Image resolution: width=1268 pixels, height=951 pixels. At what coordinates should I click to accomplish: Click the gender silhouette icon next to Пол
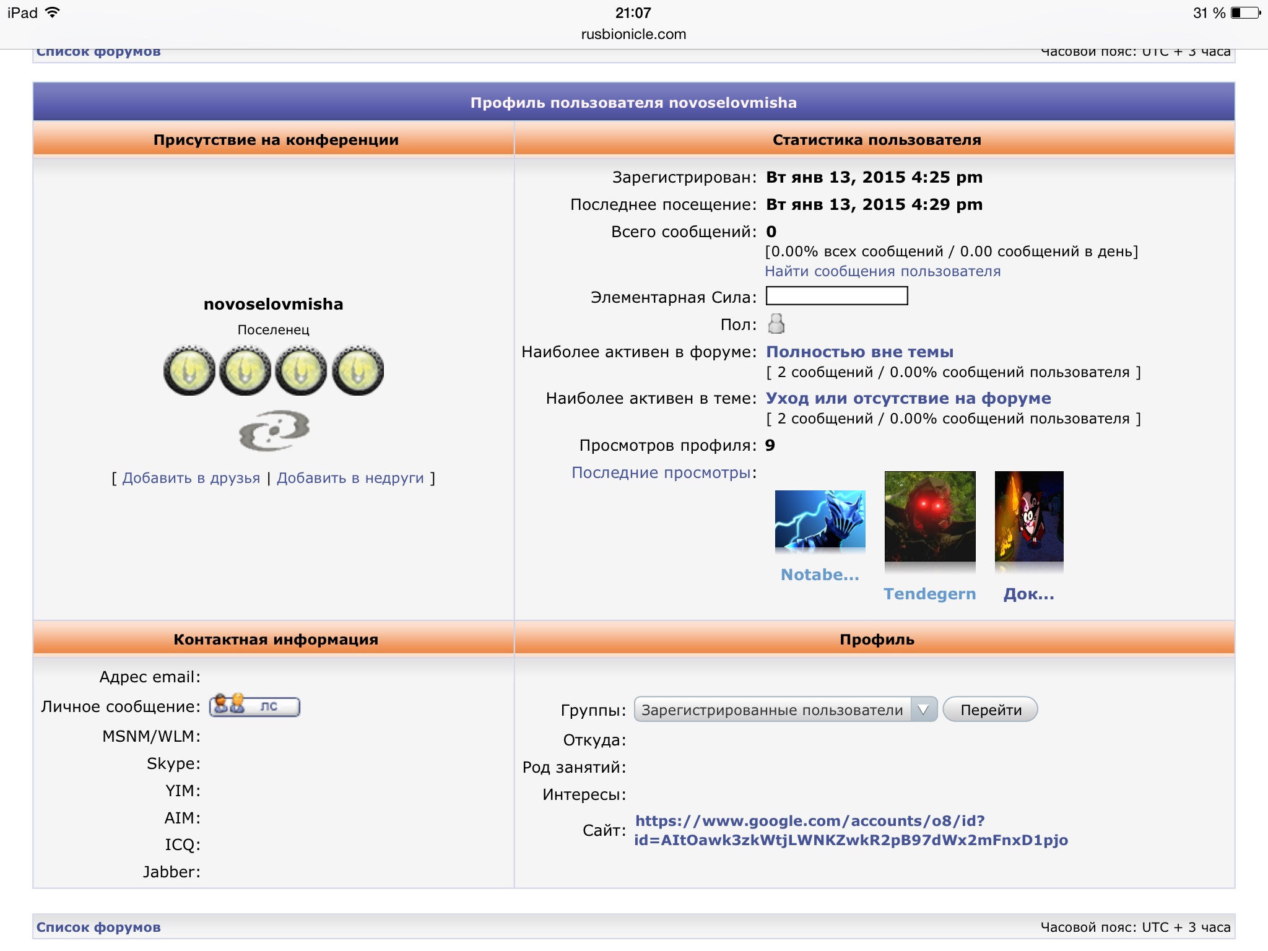776,324
